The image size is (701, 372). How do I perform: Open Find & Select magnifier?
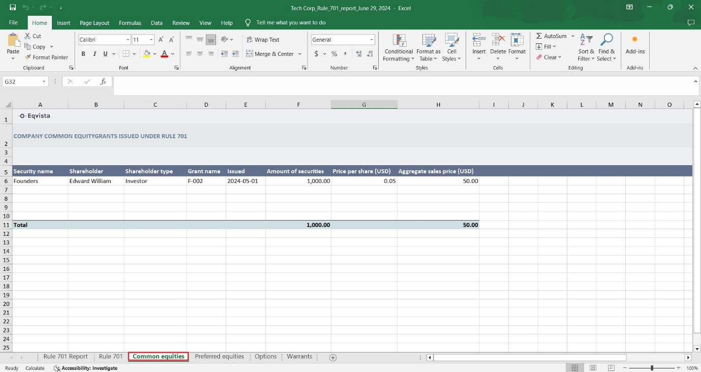[606, 48]
